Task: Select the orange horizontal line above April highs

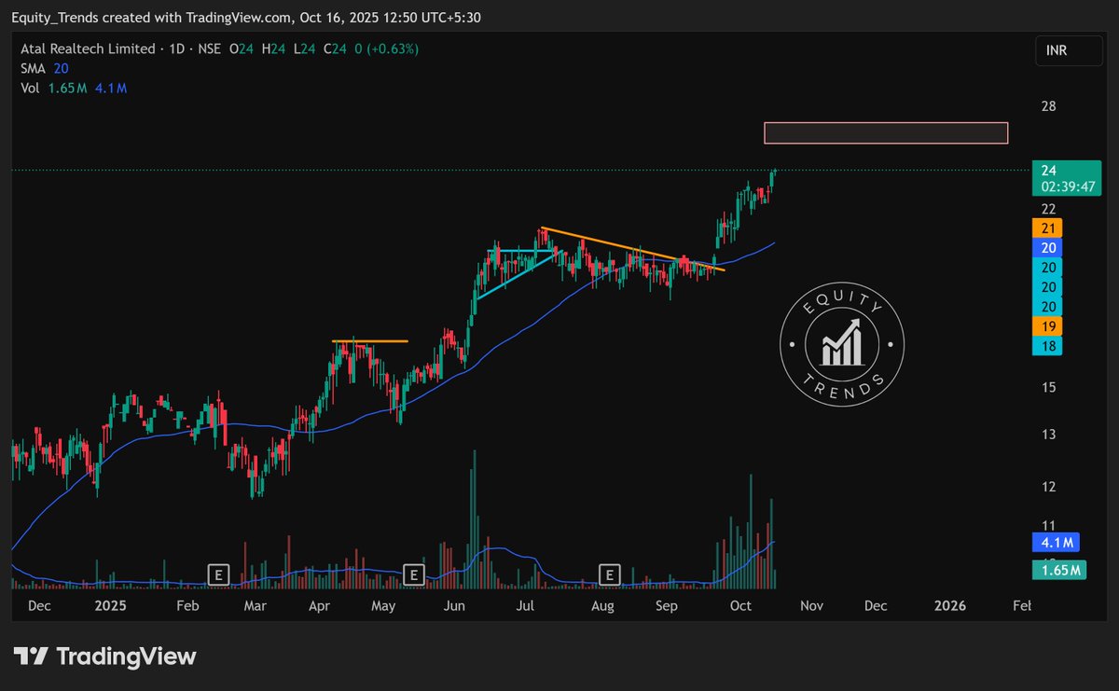Action: point(370,341)
